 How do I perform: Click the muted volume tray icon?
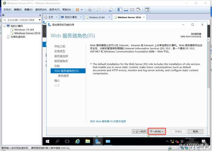177,142
